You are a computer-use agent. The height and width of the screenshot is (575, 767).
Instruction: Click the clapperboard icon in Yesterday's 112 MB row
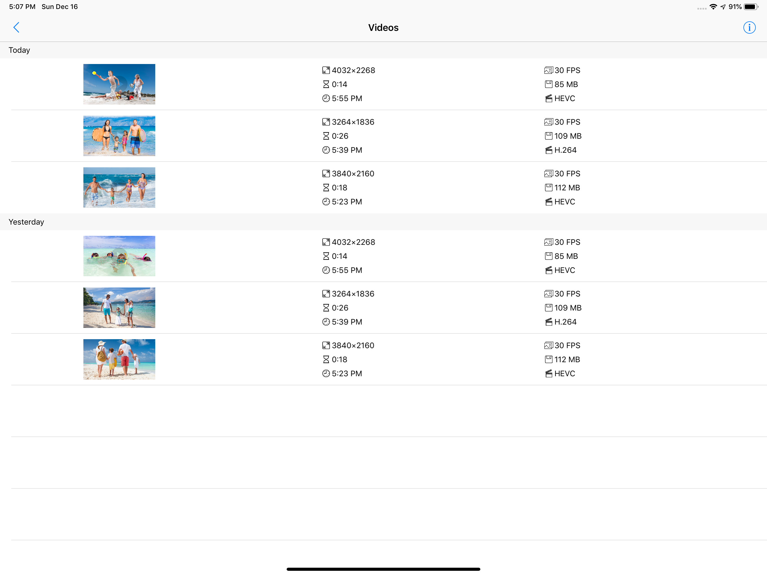[548, 373]
